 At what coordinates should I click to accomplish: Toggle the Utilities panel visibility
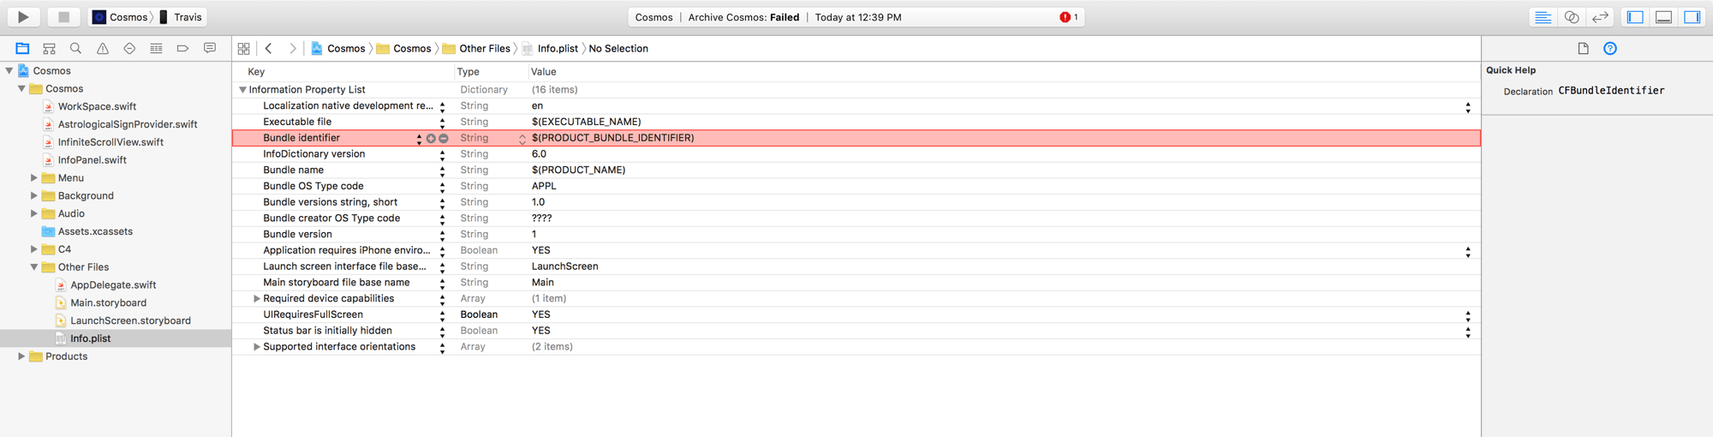coord(1692,17)
